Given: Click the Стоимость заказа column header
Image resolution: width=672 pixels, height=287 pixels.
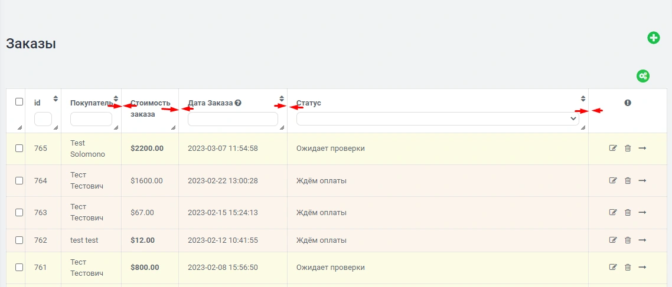Looking at the screenshot, I should click(149, 108).
